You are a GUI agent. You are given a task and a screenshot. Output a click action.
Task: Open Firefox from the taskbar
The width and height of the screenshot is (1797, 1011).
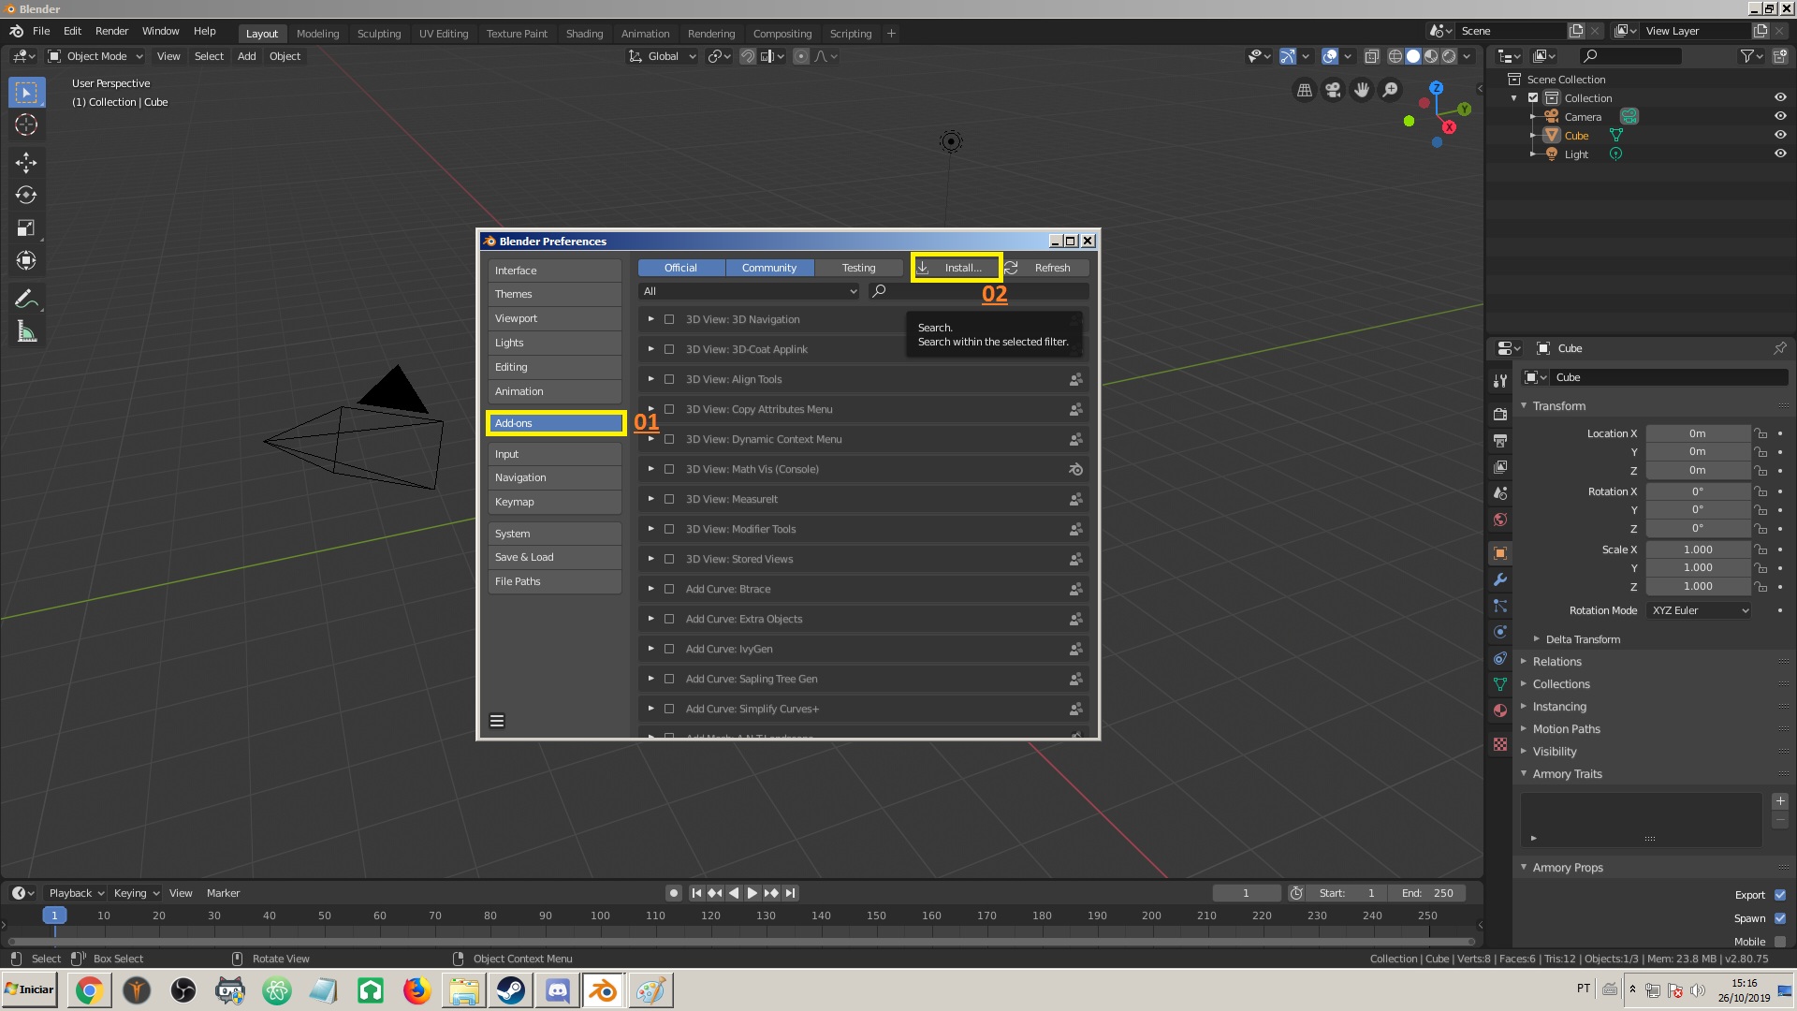[416, 990]
